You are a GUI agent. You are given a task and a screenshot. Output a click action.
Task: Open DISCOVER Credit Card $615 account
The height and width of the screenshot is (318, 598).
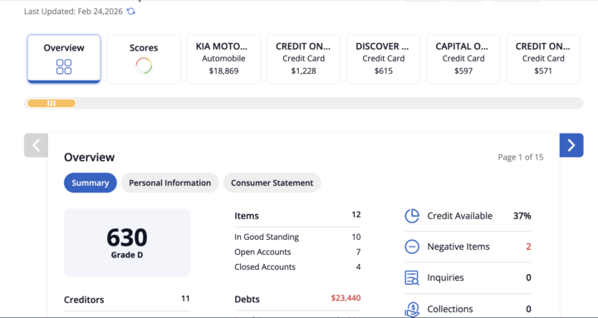384,59
